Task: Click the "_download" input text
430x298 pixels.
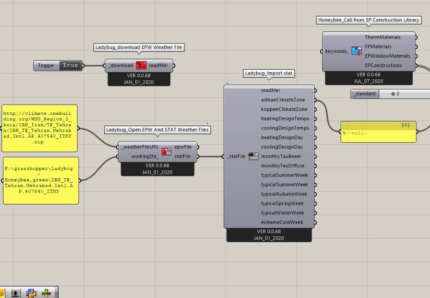Action: [121, 66]
